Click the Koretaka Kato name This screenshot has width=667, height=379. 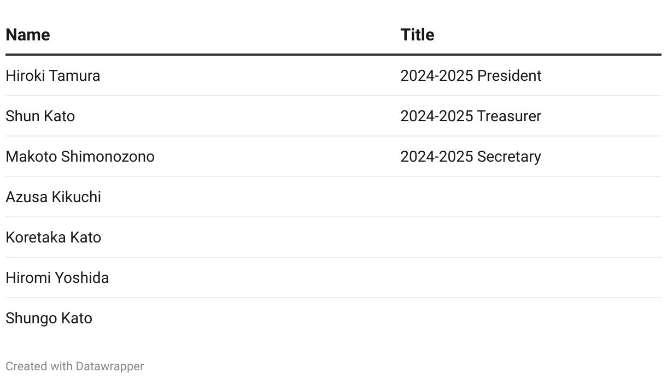point(53,238)
